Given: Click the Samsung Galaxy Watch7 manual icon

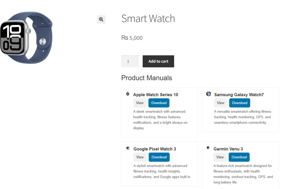Looking at the screenshot, I should (208, 94).
